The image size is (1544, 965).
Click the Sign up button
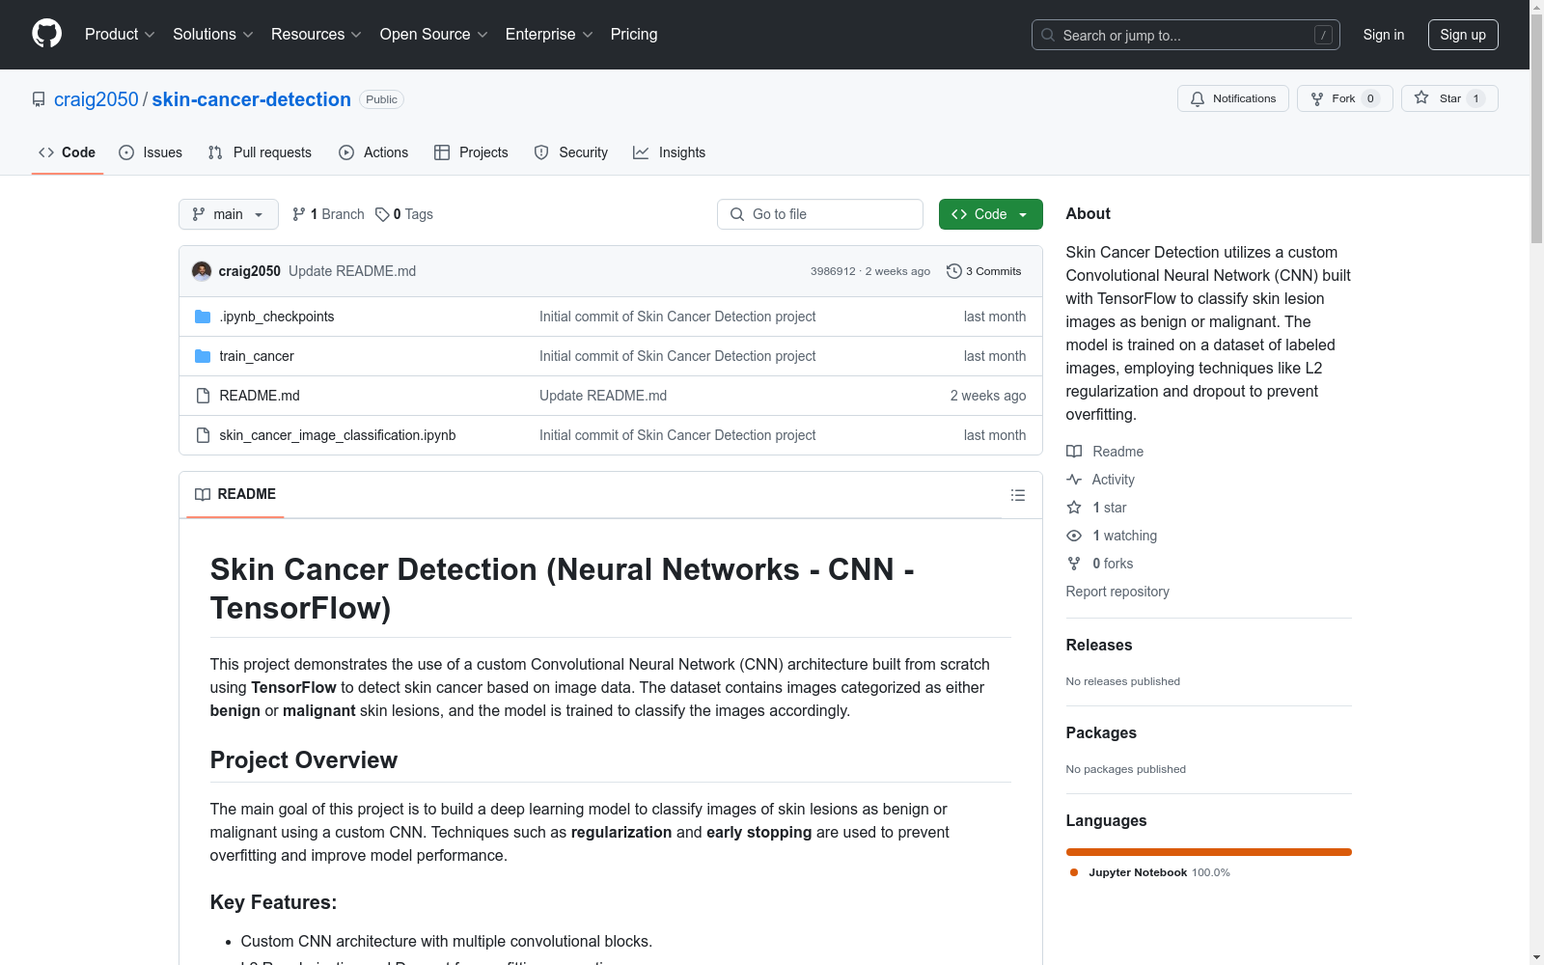1463,35
